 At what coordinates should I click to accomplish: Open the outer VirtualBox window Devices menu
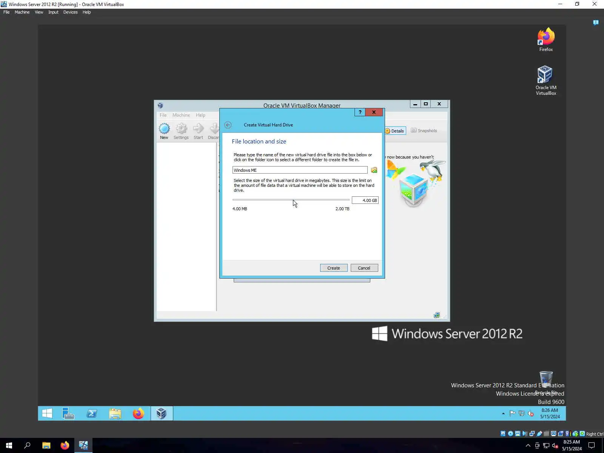70,12
